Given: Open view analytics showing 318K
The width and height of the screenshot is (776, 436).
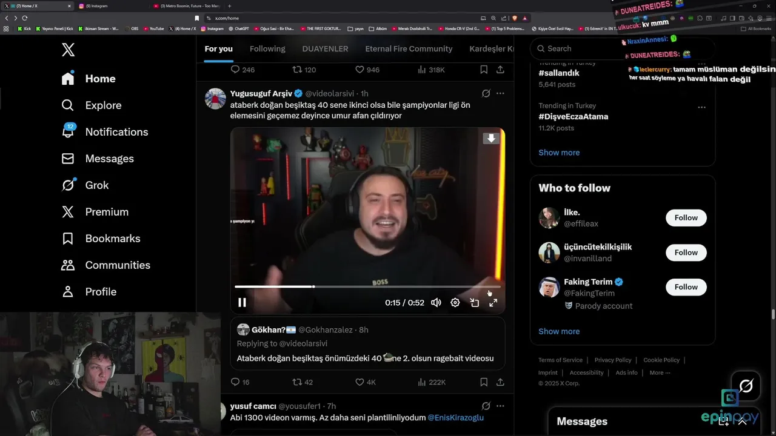Looking at the screenshot, I should 431,70.
